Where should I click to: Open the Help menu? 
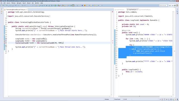(x=42, y=3)
